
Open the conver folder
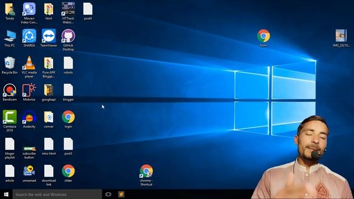click(x=49, y=117)
